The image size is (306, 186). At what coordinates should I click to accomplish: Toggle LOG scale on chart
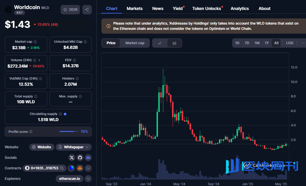(290, 43)
